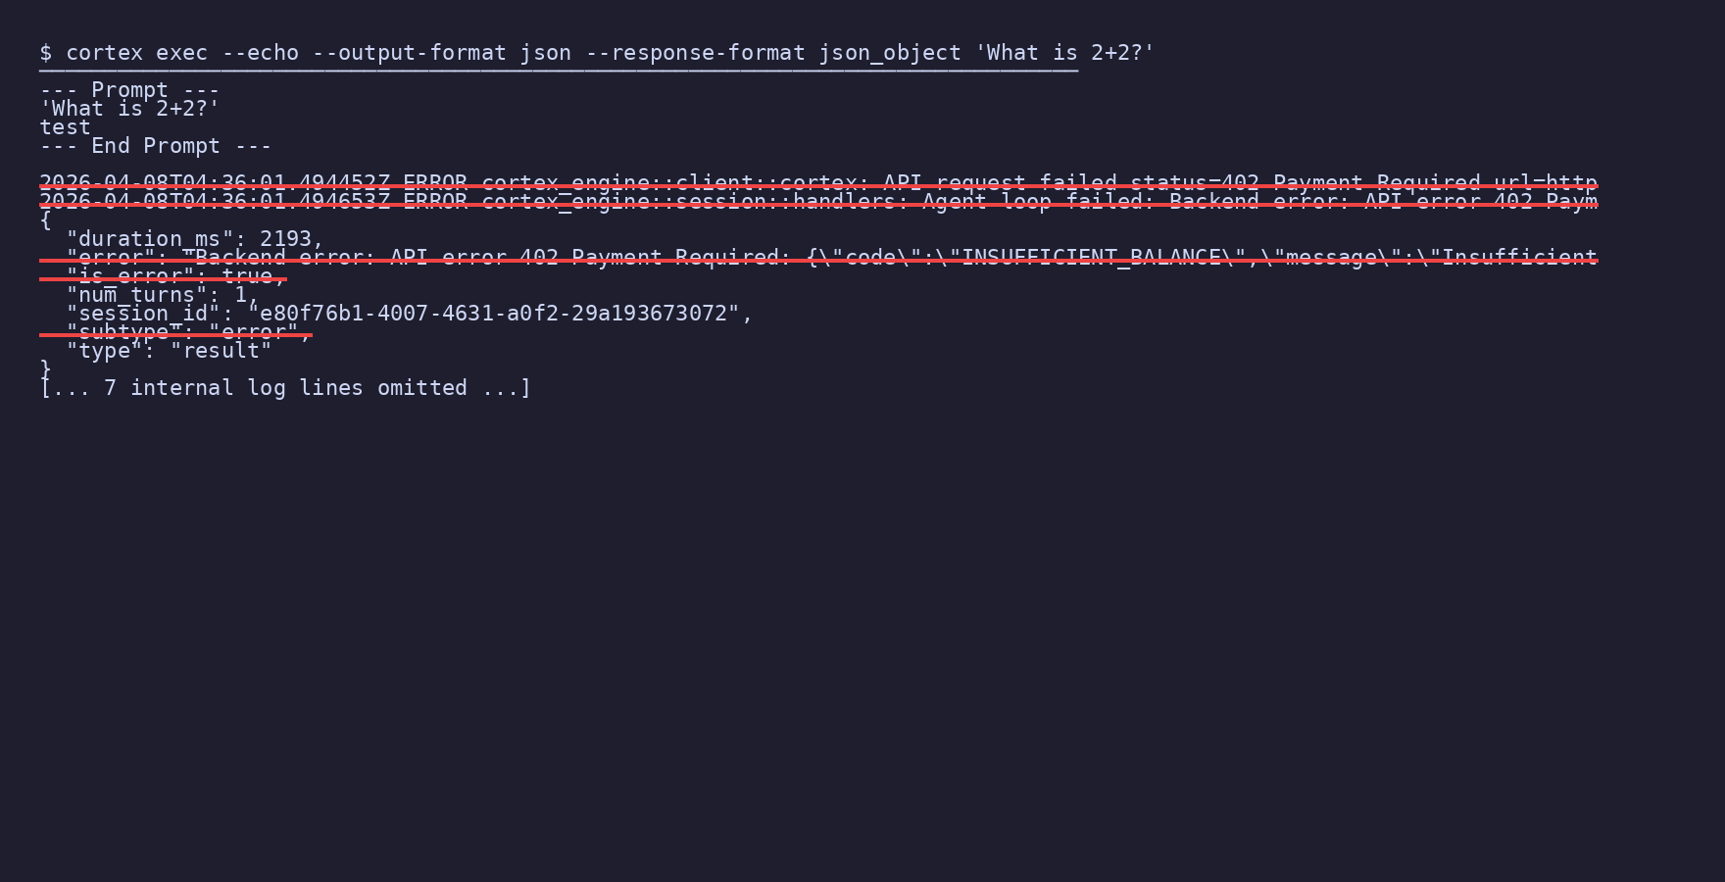Click the 'duration_ms' value 2193
Screen dimensions: 1725x882
tap(285, 239)
